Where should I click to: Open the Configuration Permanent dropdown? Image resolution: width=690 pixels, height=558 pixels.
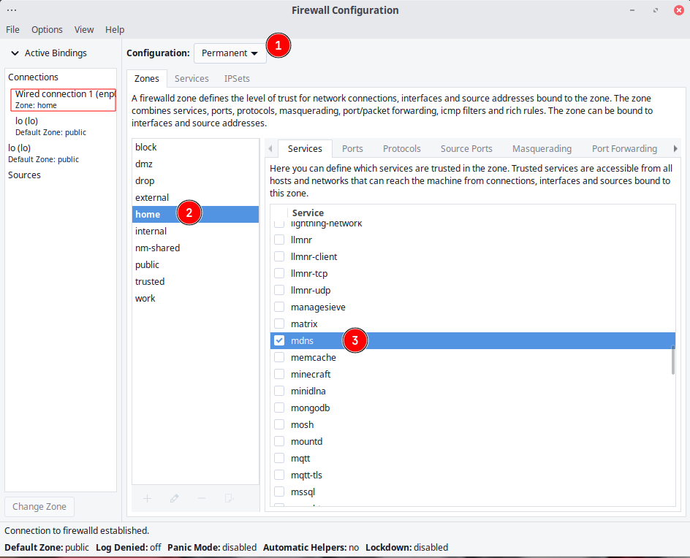tap(230, 53)
